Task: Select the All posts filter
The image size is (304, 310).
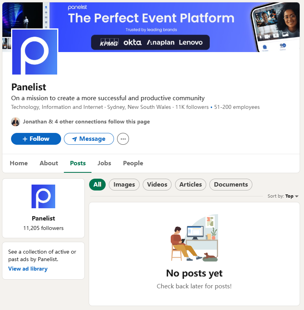Action: pos(97,184)
